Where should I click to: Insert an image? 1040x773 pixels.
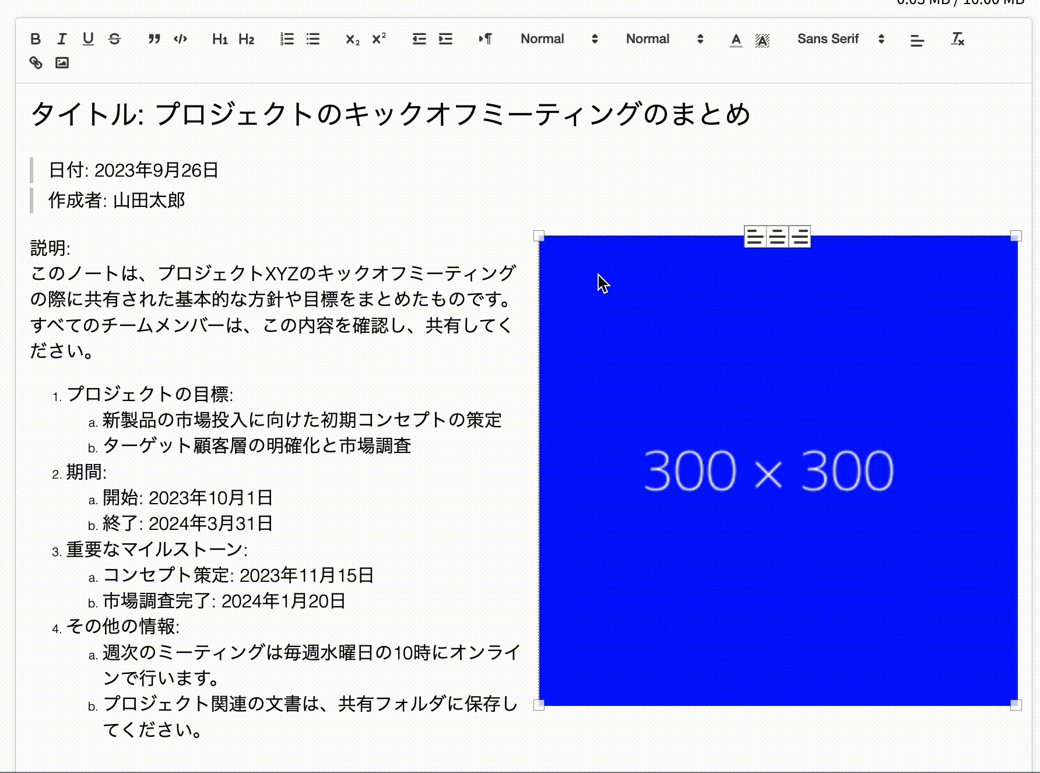click(62, 62)
